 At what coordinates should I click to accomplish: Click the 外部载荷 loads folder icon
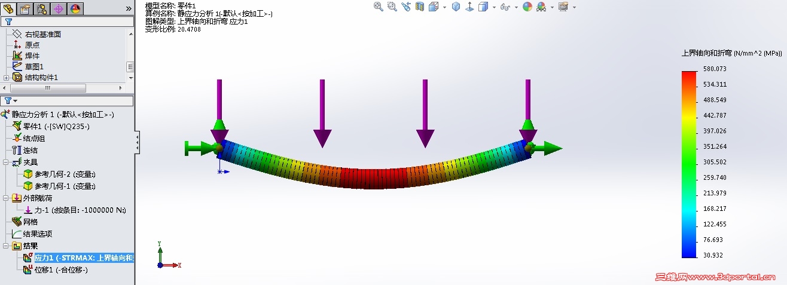click(17, 198)
